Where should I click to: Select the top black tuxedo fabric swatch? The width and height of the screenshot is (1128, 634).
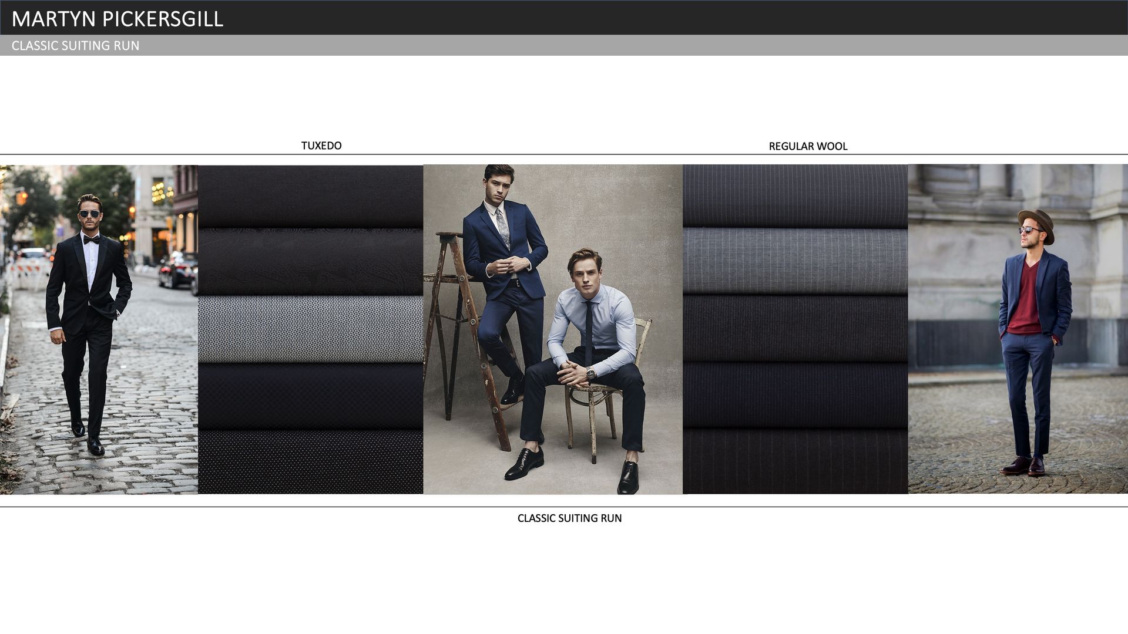tap(310, 197)
